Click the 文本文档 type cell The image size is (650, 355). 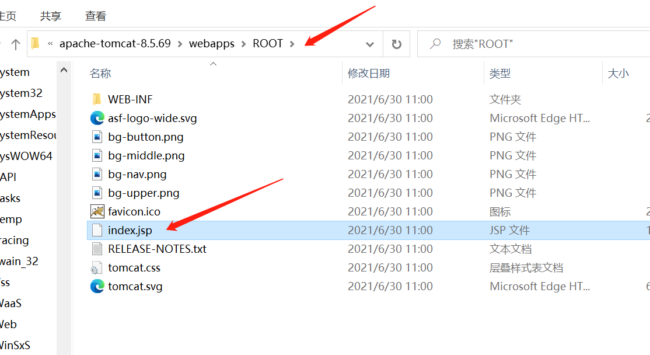[x=511, y=249]
